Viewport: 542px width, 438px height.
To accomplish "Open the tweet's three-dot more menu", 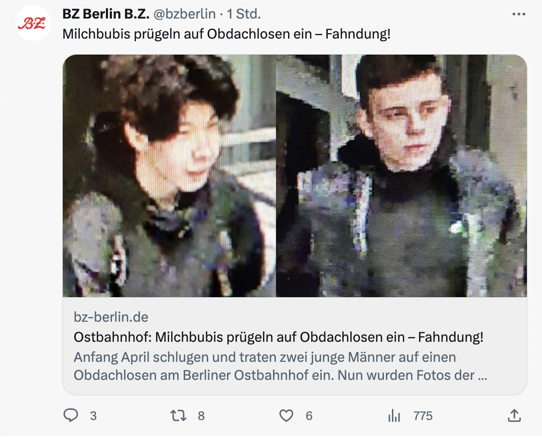I will [x=518, y=14].
